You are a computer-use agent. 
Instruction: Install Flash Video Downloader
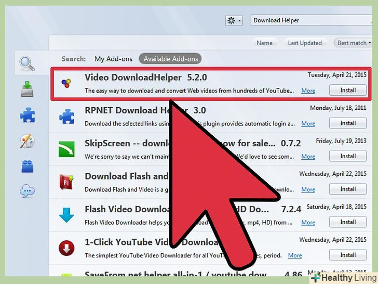(348, 222)
